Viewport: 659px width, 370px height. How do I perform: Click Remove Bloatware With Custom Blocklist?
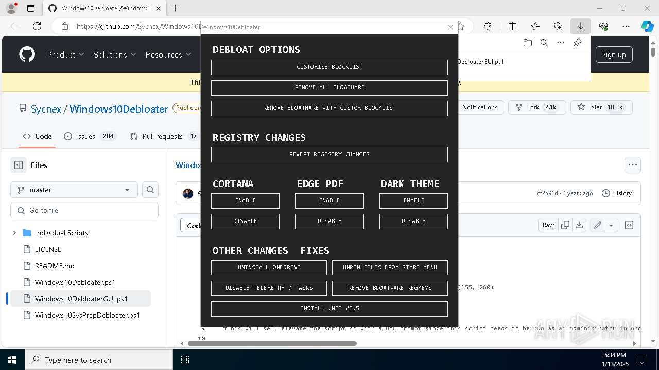[329, 108]
